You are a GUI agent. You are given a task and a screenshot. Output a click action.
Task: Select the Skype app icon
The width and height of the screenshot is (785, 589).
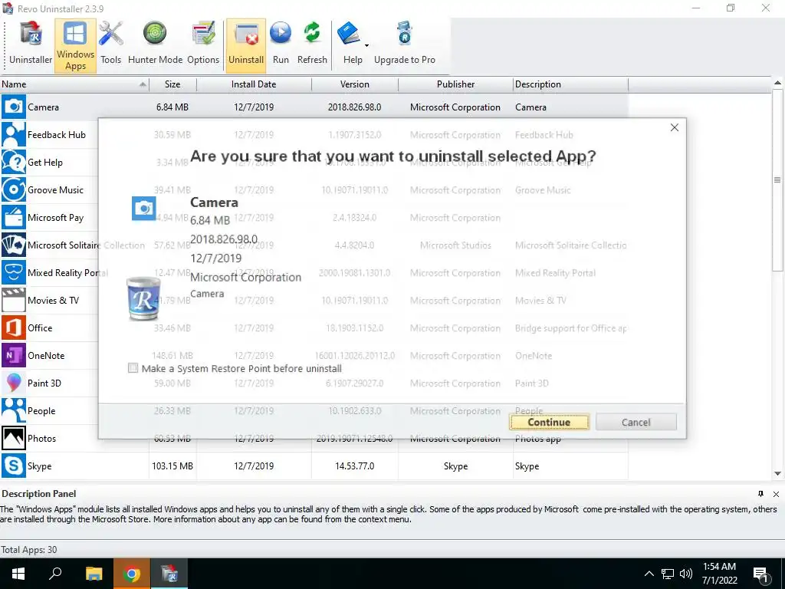pyautogui.click(x=14, y=466)
